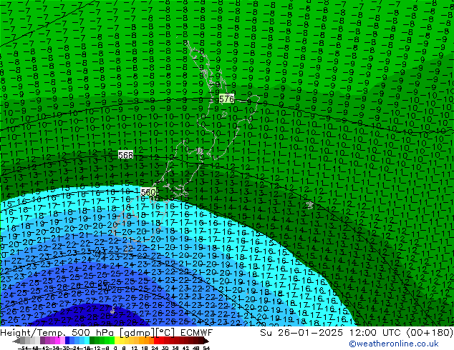Click the ECMWF model label
The width and height of the screenshot is (454, 350).
tap(197, 333)
